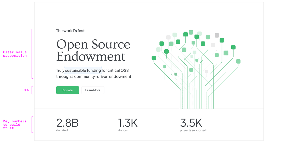The image size is (298, 143).
Task: Click the "Key numbers to build trust" annotation
Action: 15,125
